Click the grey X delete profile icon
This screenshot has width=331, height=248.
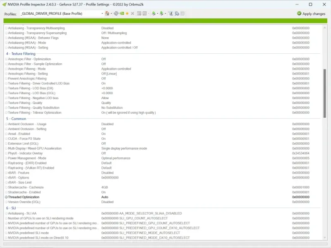132,14
